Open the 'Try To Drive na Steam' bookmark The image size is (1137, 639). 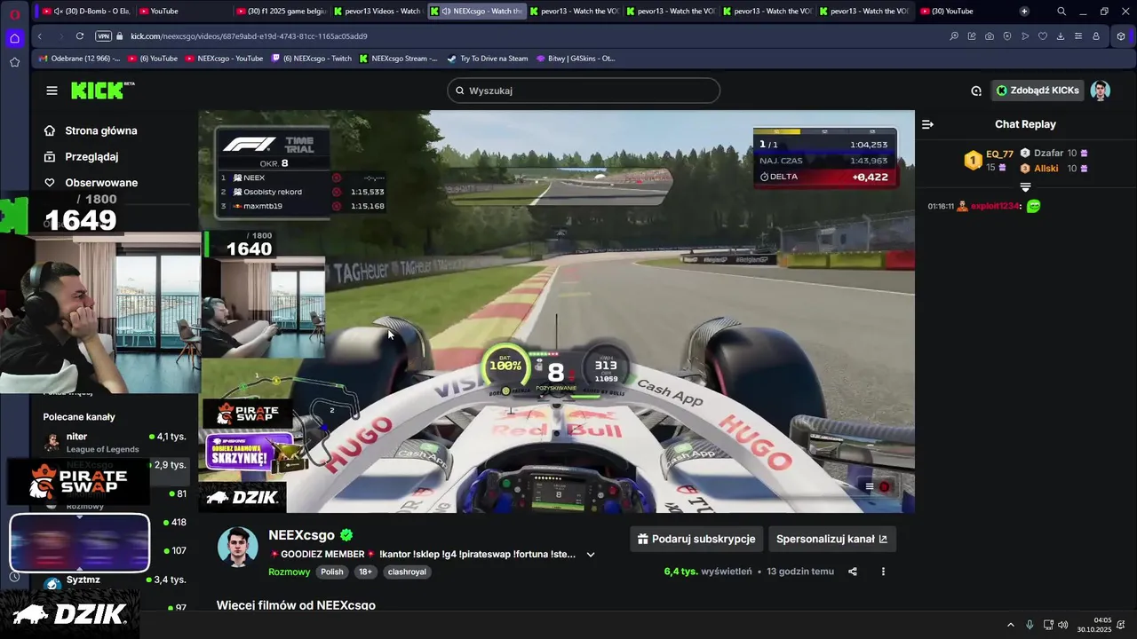487,59
